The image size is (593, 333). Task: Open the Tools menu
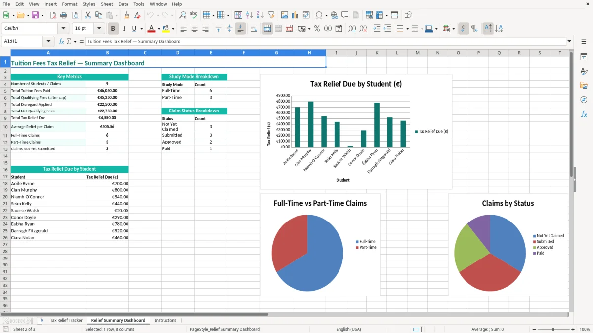pos(139,4)
